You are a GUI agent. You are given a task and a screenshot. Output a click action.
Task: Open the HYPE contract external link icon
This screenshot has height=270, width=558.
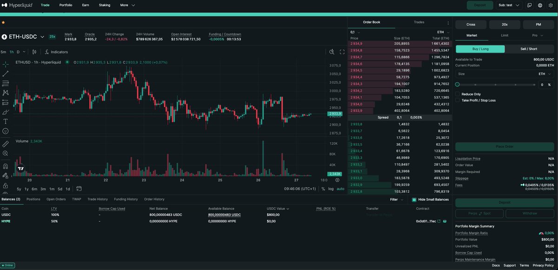tap(439, 221)
